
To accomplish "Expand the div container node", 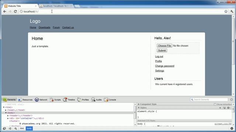I will pyautogui.click(x=8, y=118).
